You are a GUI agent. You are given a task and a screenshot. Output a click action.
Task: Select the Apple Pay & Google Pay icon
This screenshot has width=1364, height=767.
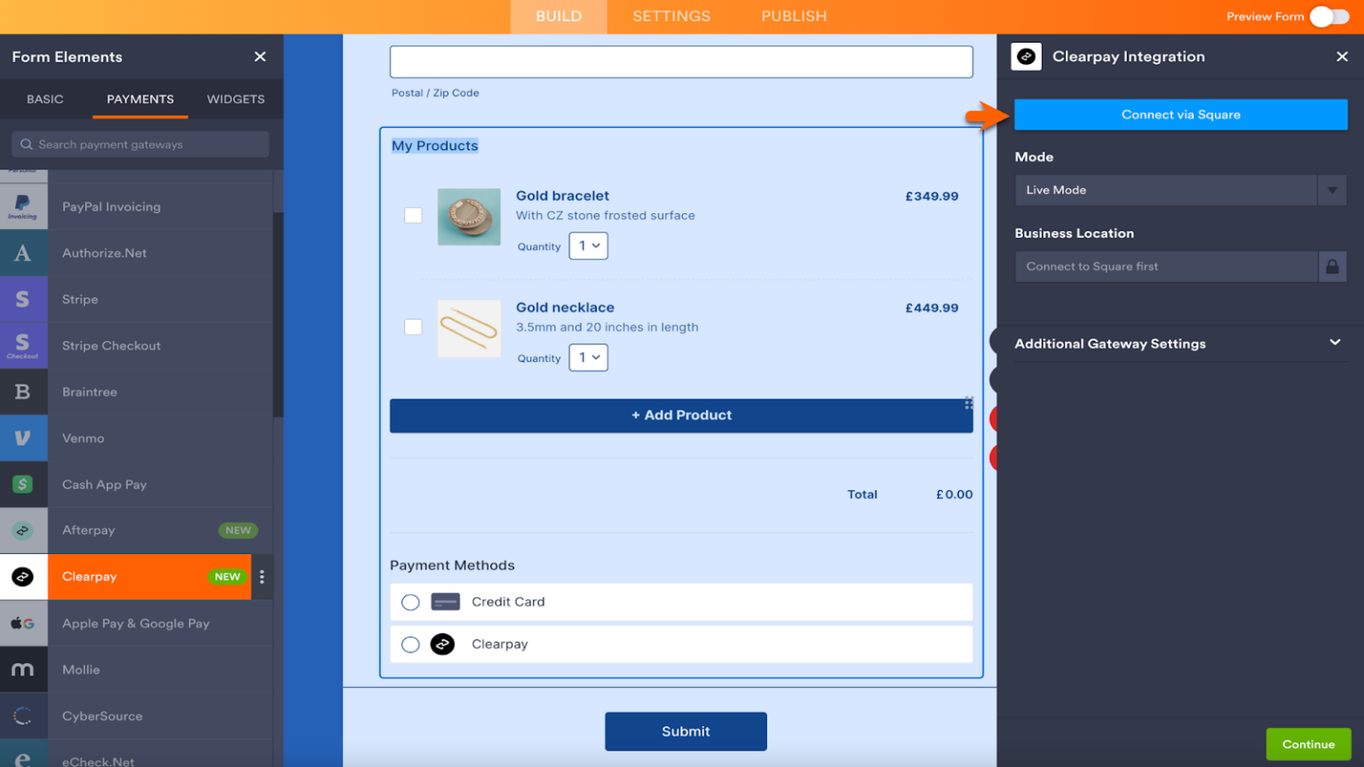[x=24, y=623]
